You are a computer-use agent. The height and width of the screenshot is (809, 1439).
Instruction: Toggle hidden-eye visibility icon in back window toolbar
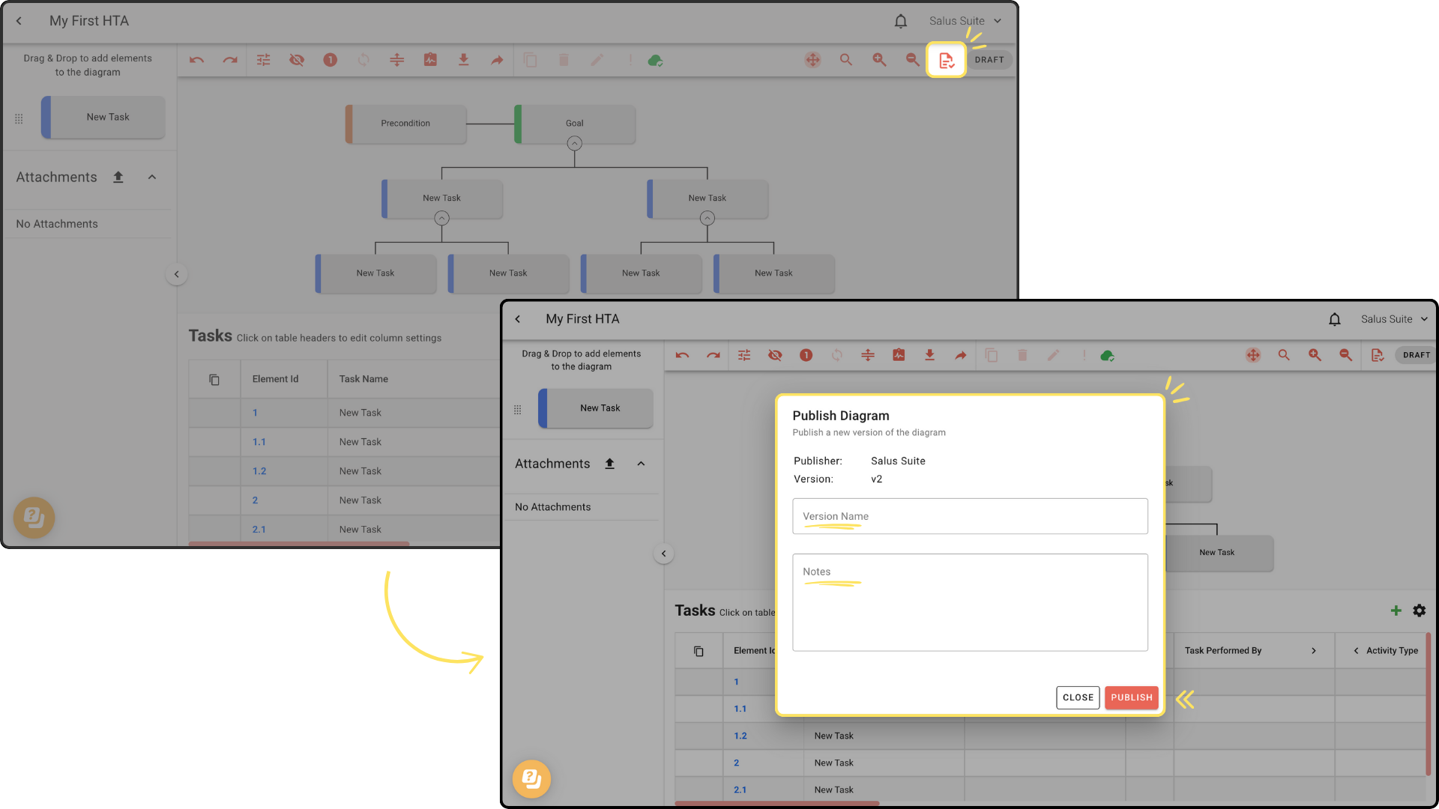click(x=297, y=60)
